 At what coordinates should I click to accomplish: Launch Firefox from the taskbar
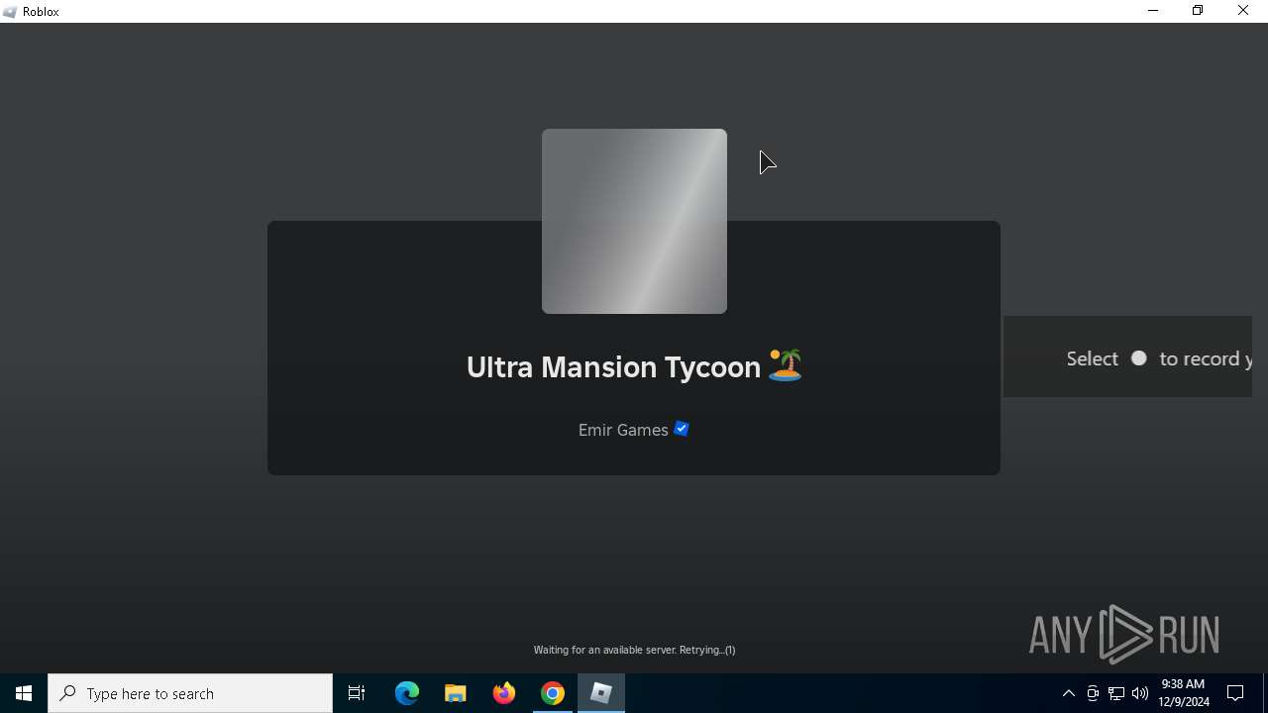click(x=504, y=693)
